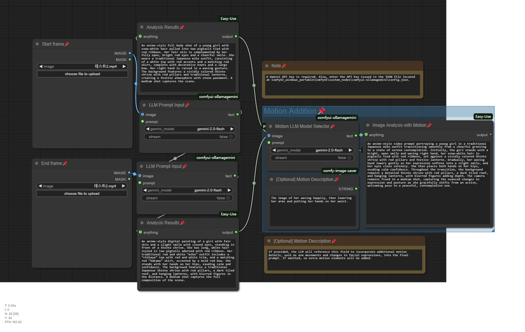525x332 pixels.
Task: Collapse the Note node via its title dot
Action: [x=267, y=66]
